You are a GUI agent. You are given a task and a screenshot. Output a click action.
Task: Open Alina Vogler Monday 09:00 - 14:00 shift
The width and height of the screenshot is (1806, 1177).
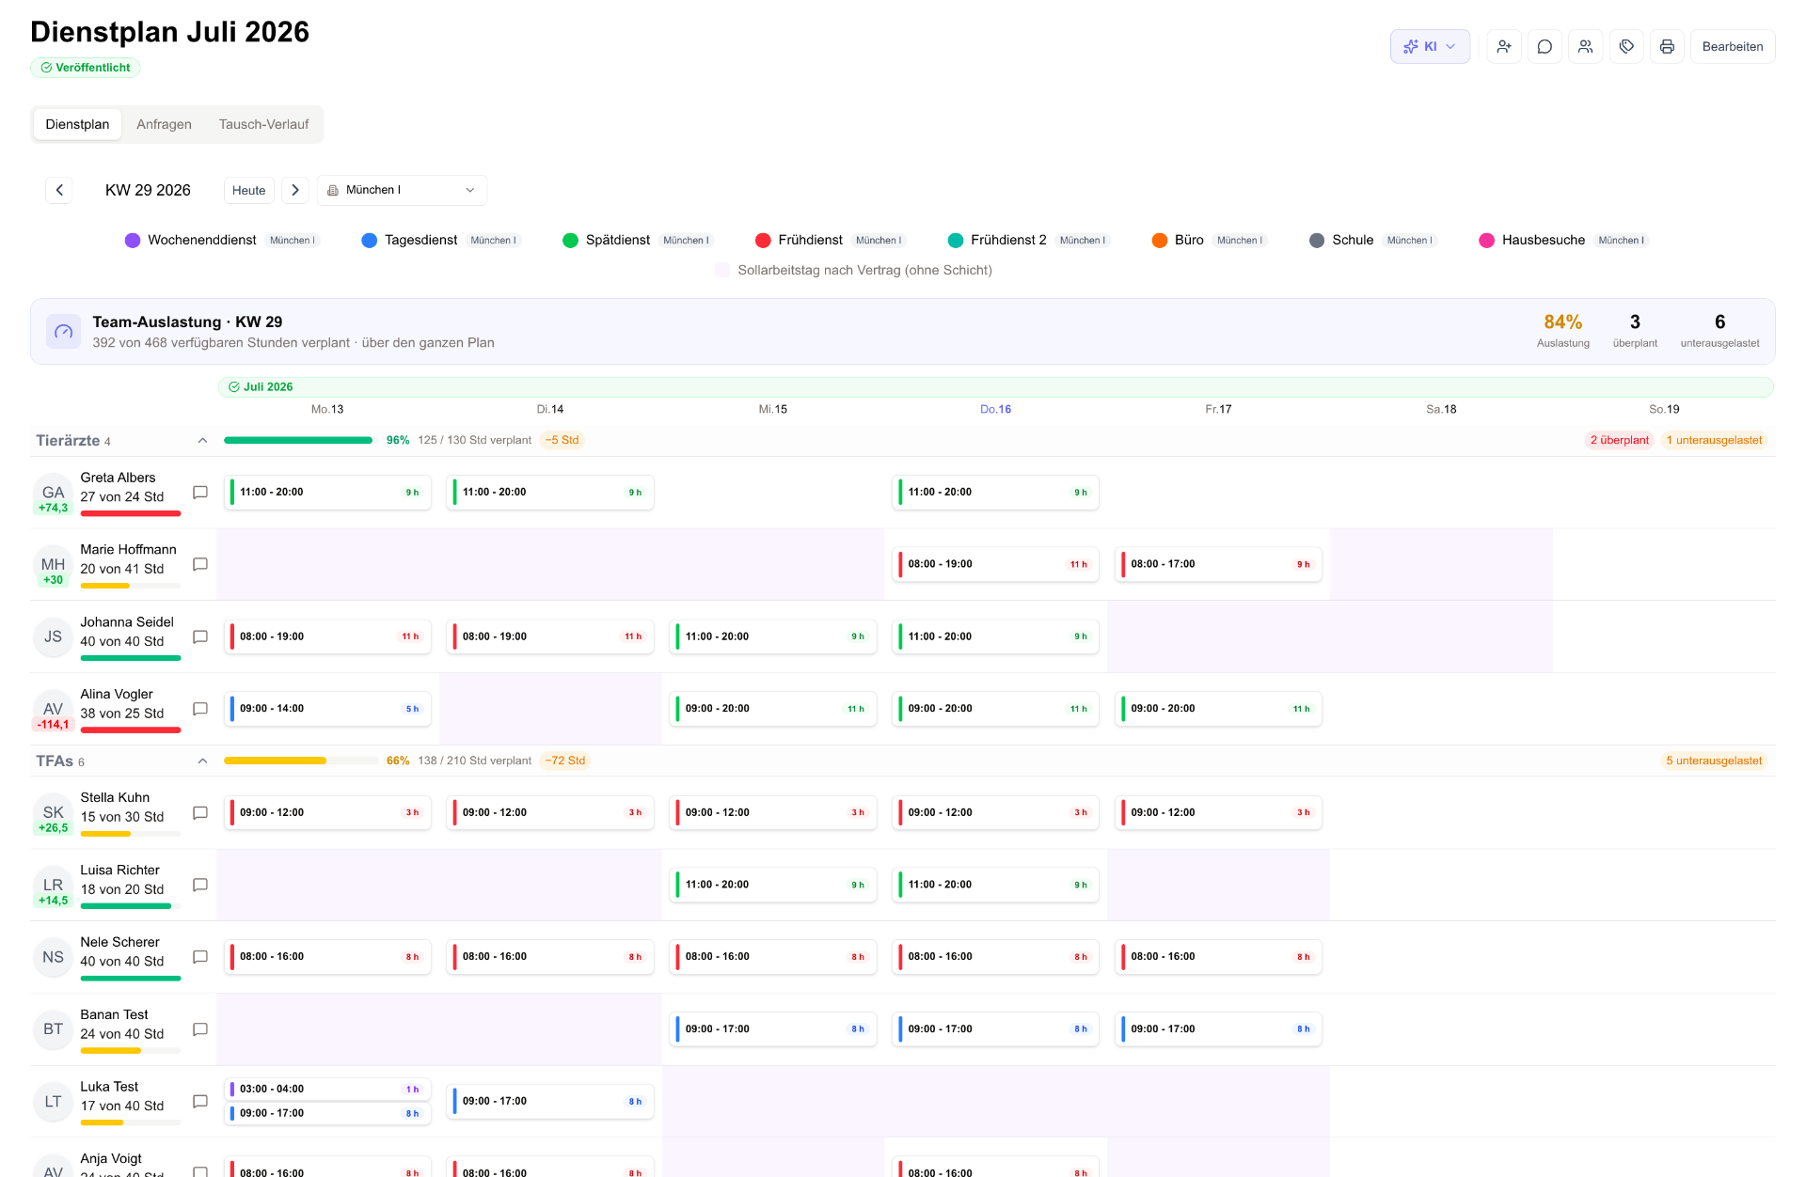pyautogui.click(x=327, y=709)
